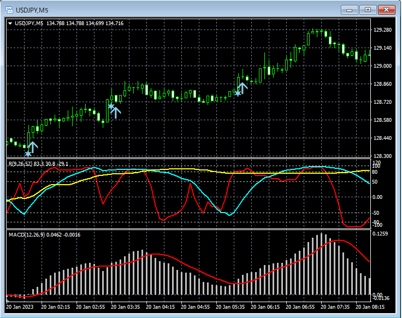Viewport: 402px width, 318px height.
Task: Click the chart shift marker at MACD bottom-left
Action: tap(8, 300)
